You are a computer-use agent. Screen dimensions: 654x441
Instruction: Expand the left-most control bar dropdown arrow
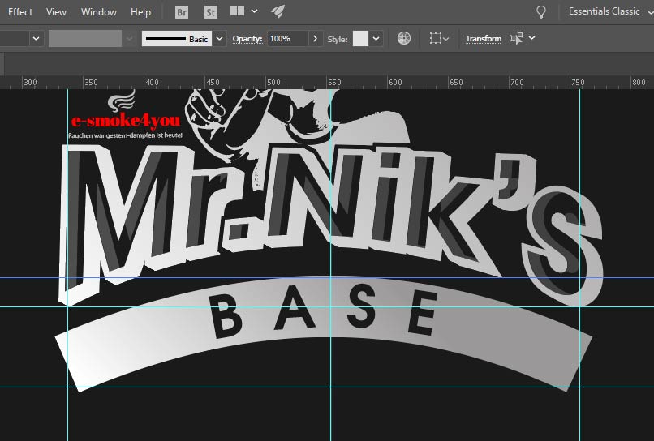coord(37,39)
